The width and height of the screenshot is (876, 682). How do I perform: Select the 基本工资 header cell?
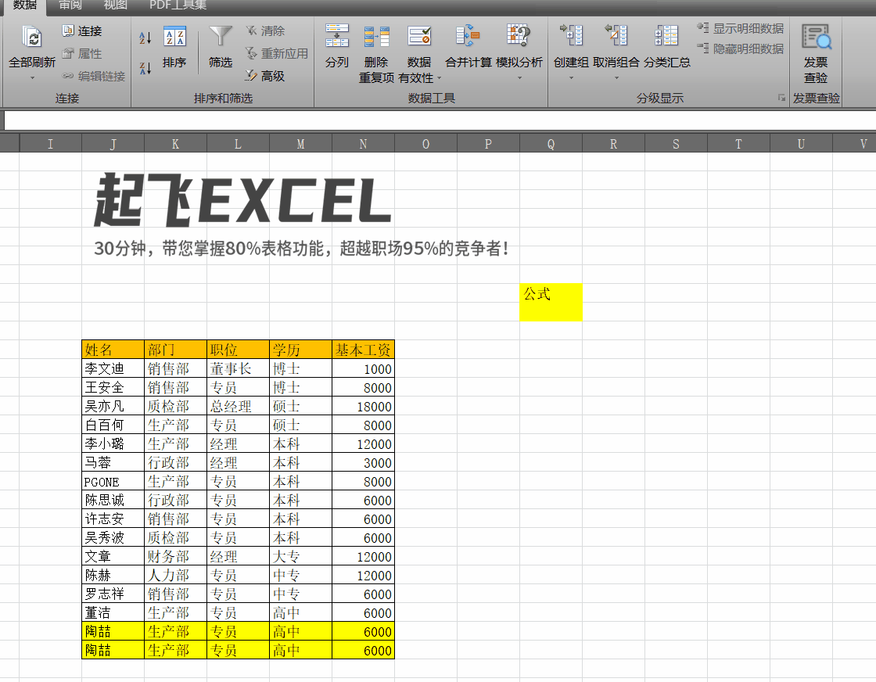363,350
